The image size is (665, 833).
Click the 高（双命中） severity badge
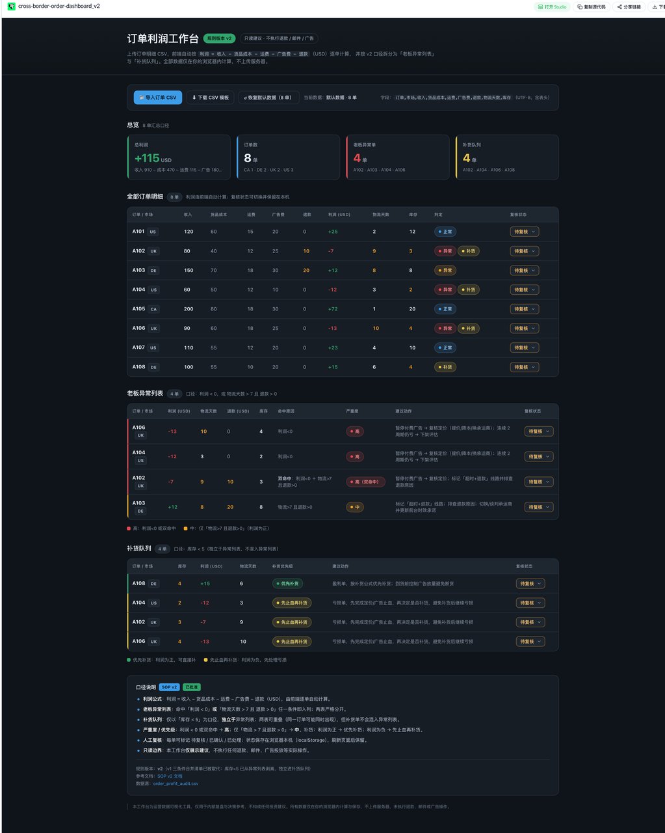365,482
